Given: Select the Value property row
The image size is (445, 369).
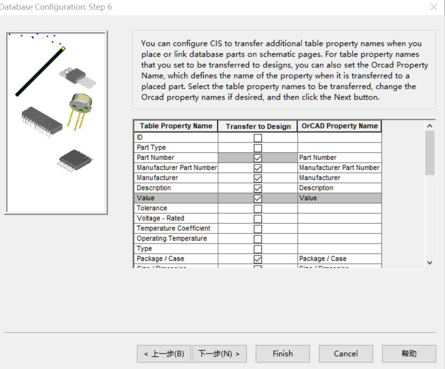Looking at the screenshot, I should tap(175, 198).
